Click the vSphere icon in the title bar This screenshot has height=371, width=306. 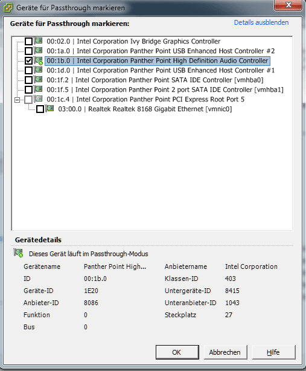click(x=8, y=8)
